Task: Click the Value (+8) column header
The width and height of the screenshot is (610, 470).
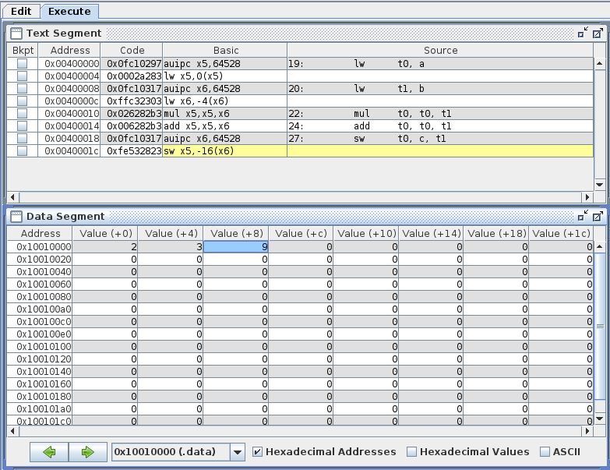Action: (236, 234)
